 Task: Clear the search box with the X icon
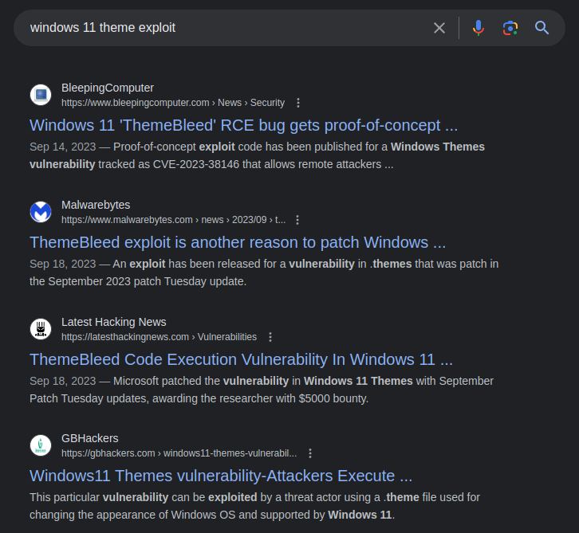click(x=439, y=28)
